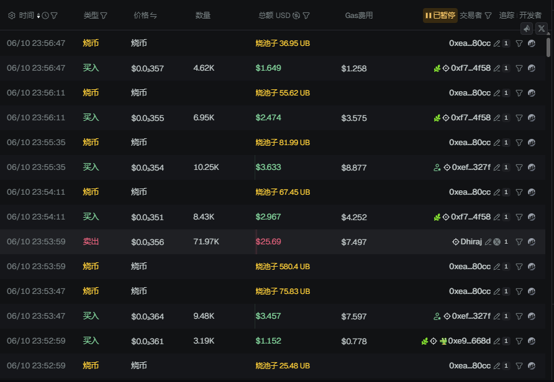554x382 pixels.
Task: Click the count badge 1 in 烧池子 25.48 row
Action: pos(506,366)
